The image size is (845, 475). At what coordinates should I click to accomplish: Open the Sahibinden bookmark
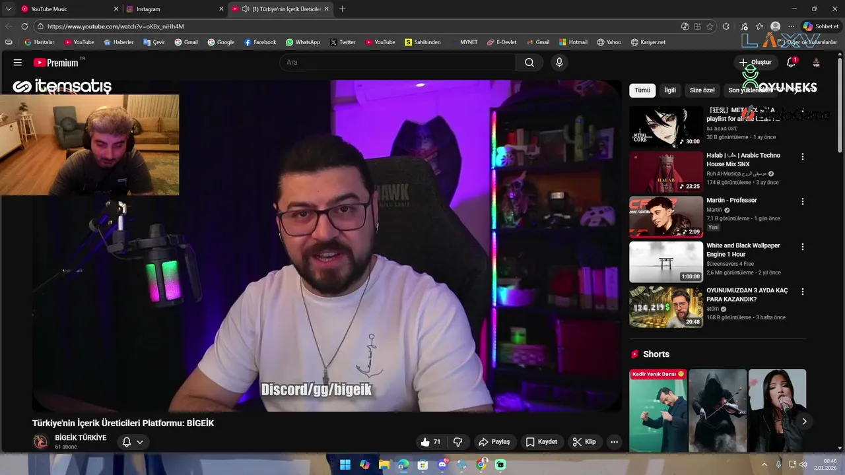coord(422,42)
